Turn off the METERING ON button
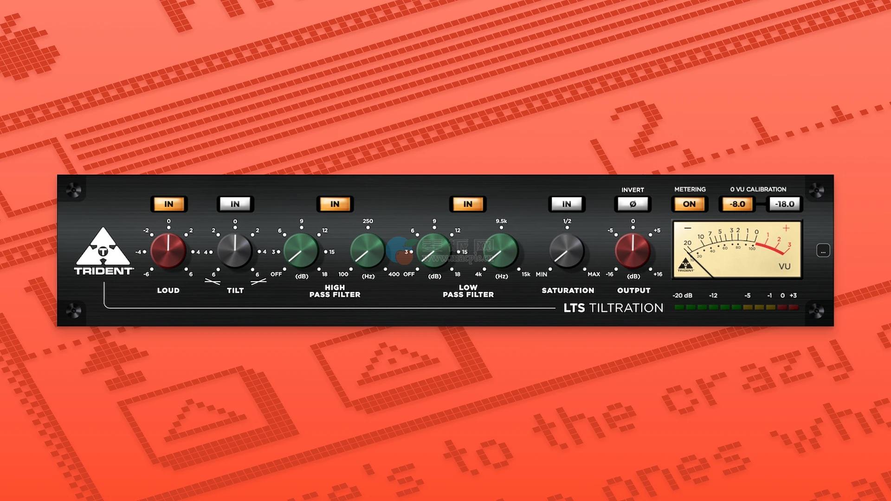This screenshot has width=891, height=501. [x=689, y=204]
